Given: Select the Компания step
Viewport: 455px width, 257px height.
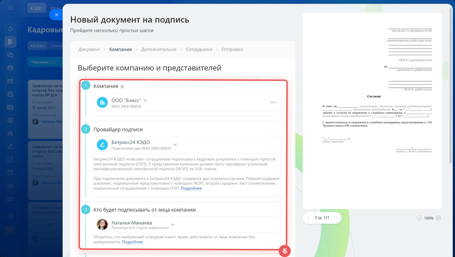Looking at the screenshot, I should pos(121,49).
